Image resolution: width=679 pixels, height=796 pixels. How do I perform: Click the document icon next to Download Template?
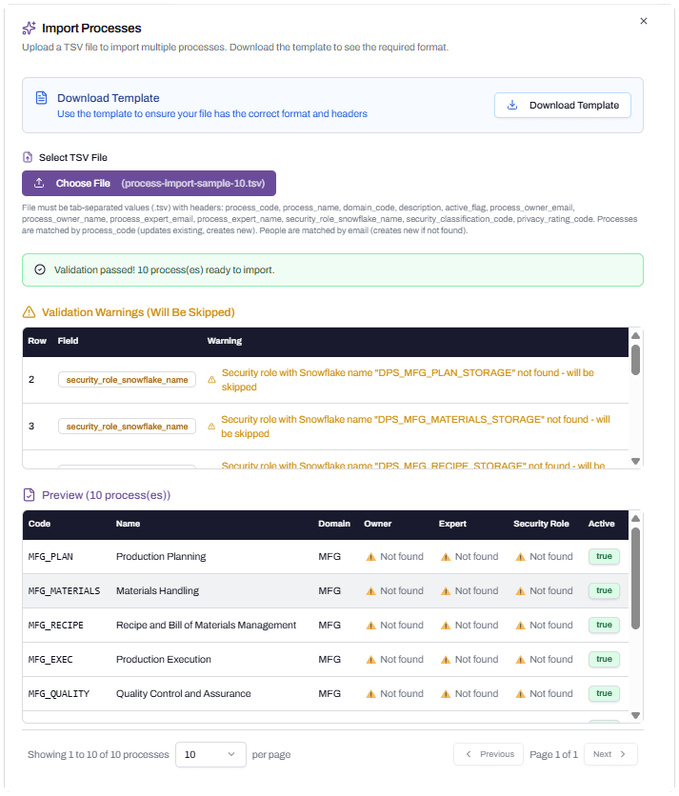pyautogui.click(x=42, y=98)
